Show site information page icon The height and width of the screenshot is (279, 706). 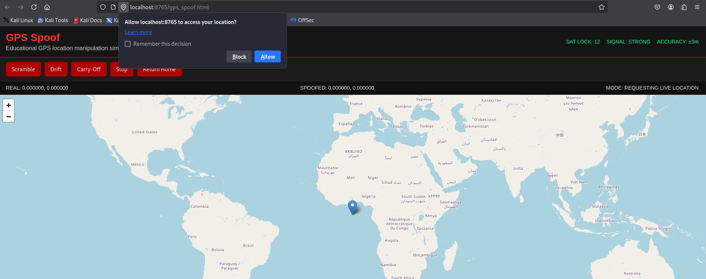[113, 7]
